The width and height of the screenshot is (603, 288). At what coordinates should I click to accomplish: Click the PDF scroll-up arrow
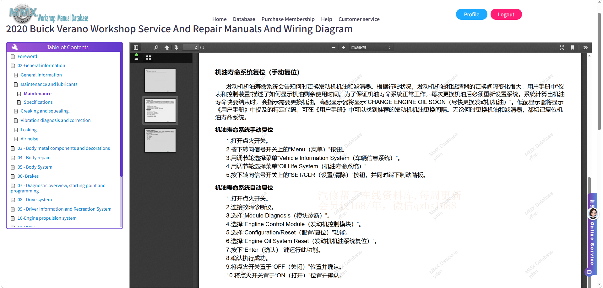[x=589, y=56]
